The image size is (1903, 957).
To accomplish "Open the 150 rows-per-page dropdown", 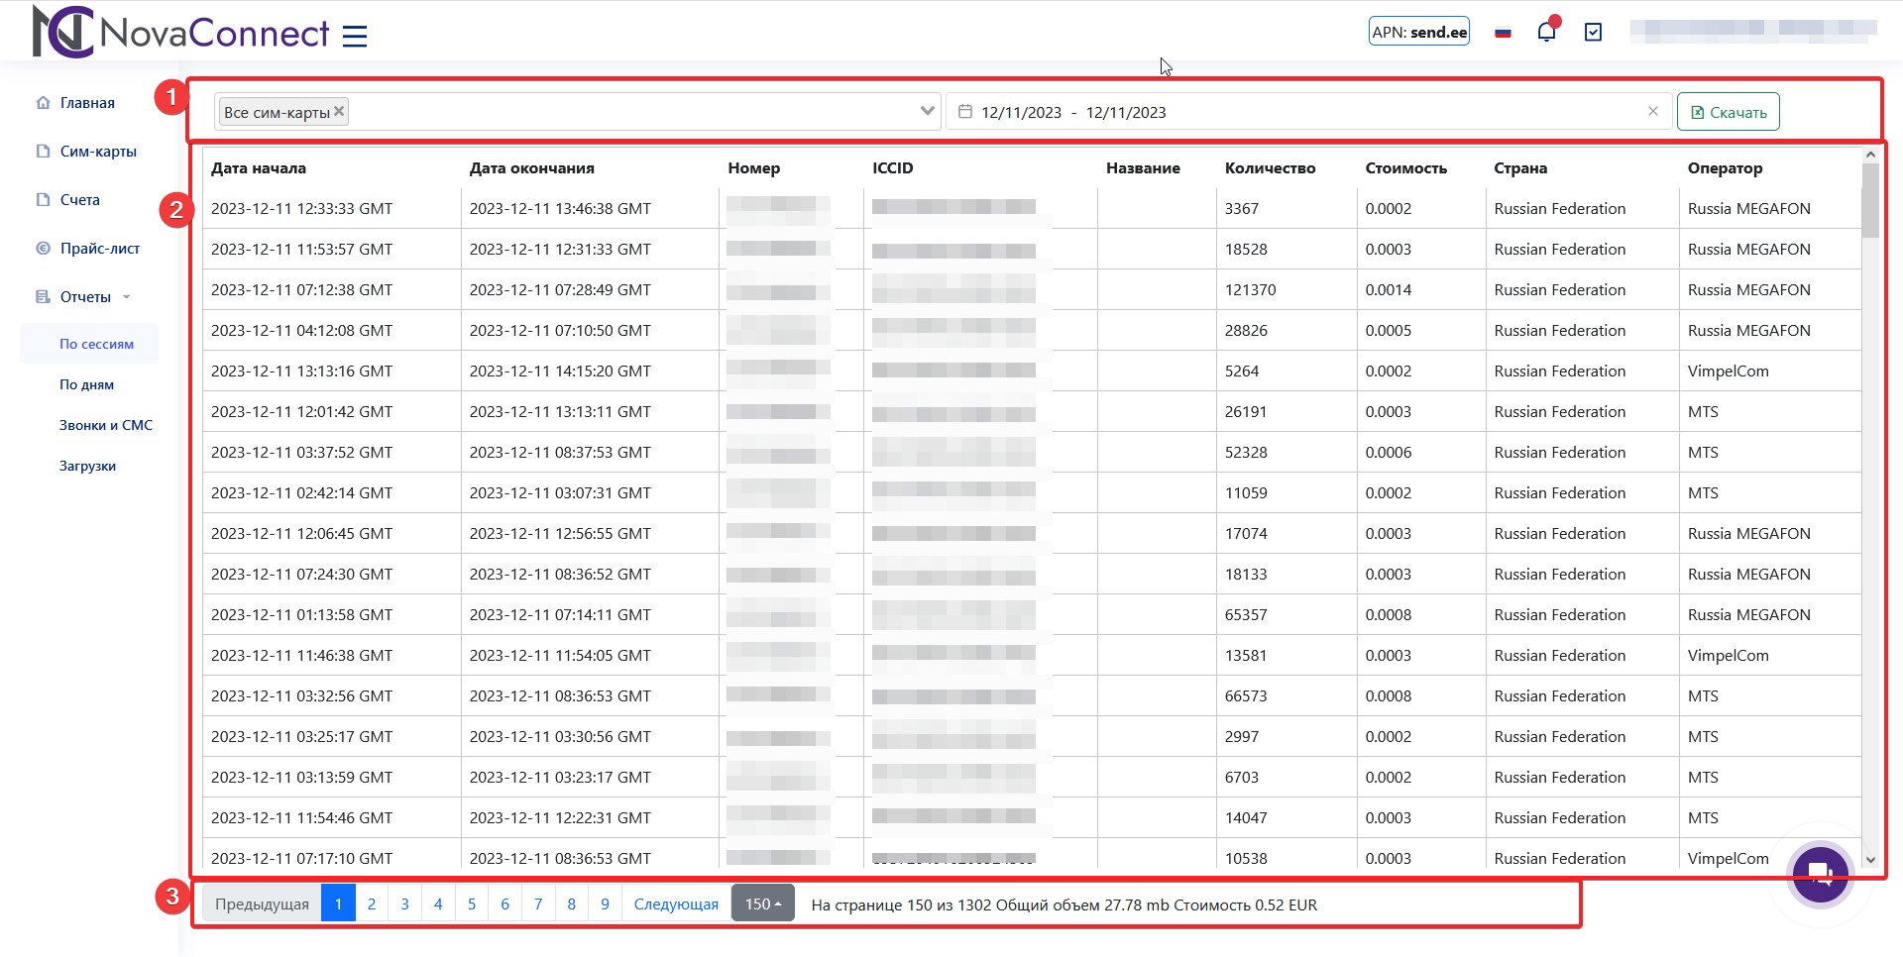I will pyautogui.click(x=762, y=904).
